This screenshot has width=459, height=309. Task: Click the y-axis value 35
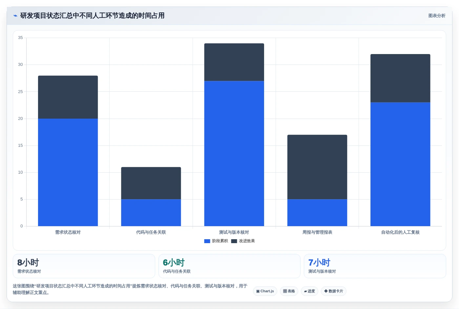point(20,38)
